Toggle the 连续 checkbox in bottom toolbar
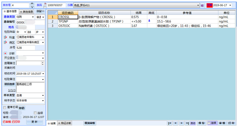The image size is (237, 127). [209, 123]
